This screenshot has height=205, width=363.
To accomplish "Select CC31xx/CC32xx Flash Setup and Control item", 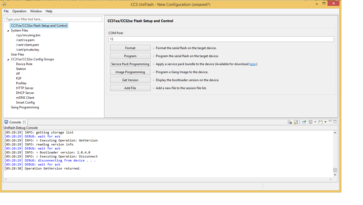I will pos(39,26).
